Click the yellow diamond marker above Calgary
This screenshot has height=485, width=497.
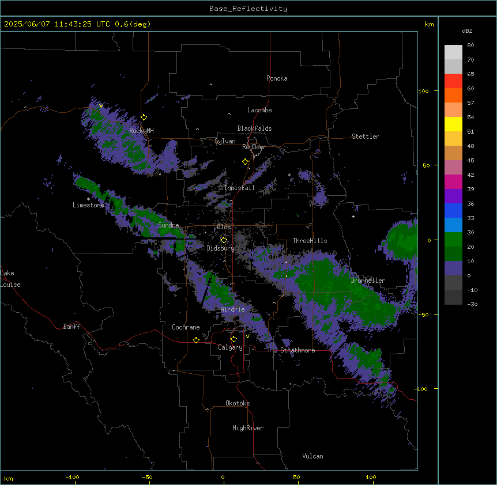pyautogui.click(x=234, y=339)
